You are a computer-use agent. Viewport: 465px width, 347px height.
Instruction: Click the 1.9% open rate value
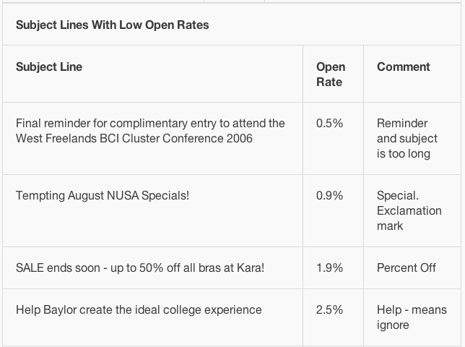click(329, 268)
